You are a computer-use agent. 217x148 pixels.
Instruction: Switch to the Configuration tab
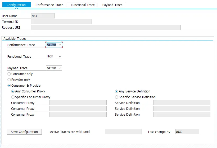coord(16,5)
